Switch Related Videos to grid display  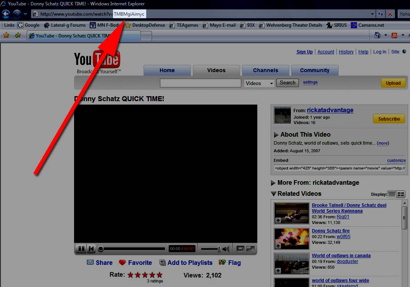tap(401, 194)
